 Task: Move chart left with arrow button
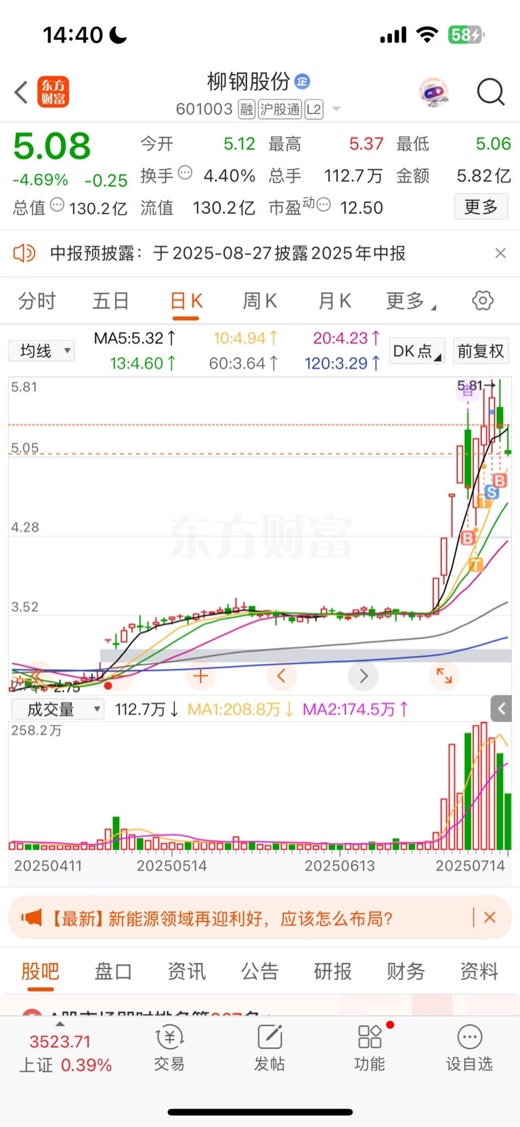coord(282,676)
